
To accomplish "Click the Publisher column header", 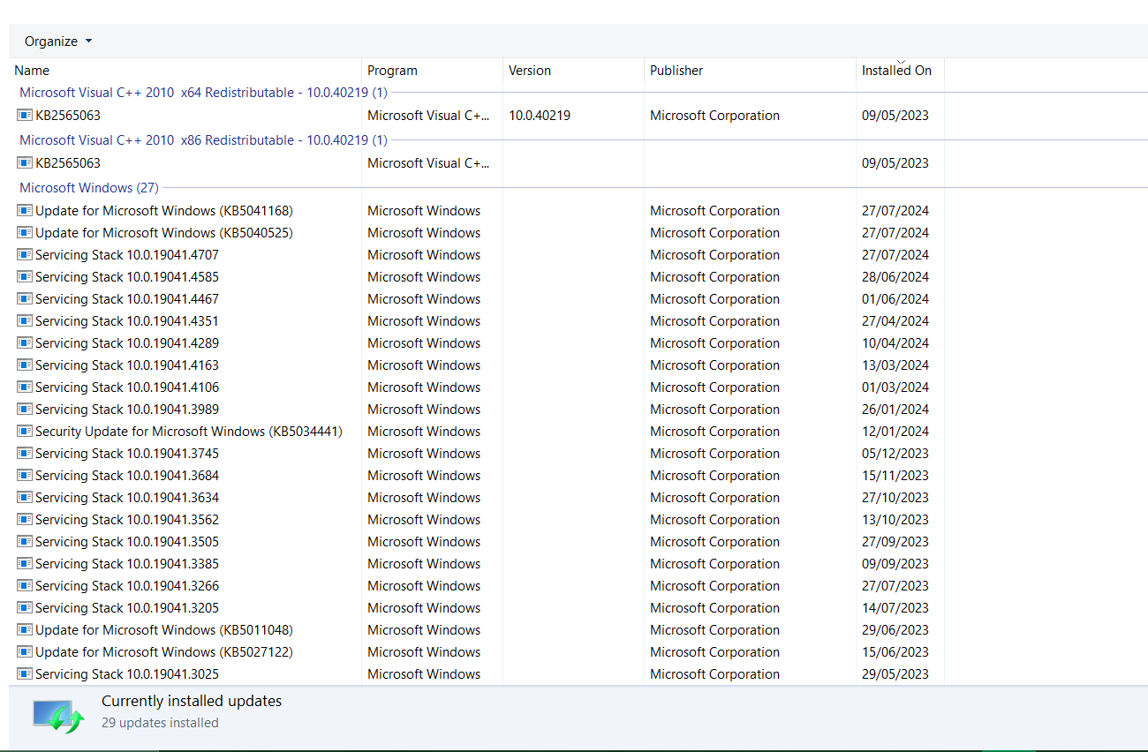I will pyautogui.click(x=750, y=71).
